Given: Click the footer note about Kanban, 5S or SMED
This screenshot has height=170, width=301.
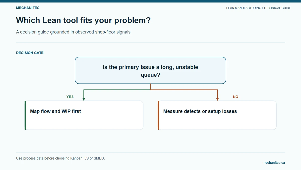Looking at the screenshot, I should tap(60, 158).
